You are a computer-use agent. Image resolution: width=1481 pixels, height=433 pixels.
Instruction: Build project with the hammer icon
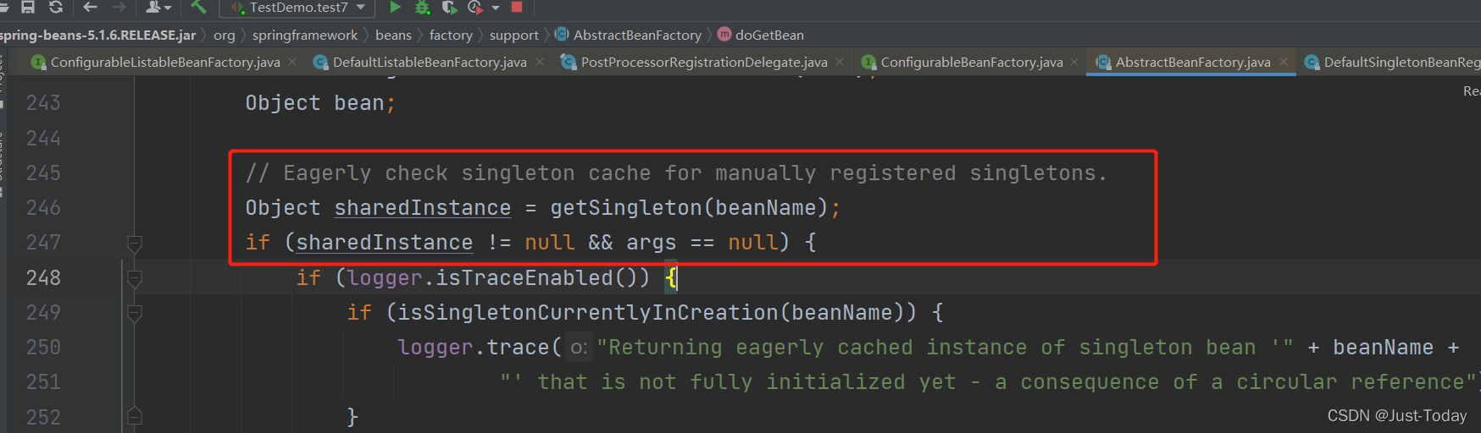(198, 7)
